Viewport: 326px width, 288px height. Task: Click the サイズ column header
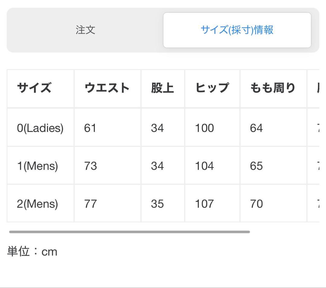34,88
